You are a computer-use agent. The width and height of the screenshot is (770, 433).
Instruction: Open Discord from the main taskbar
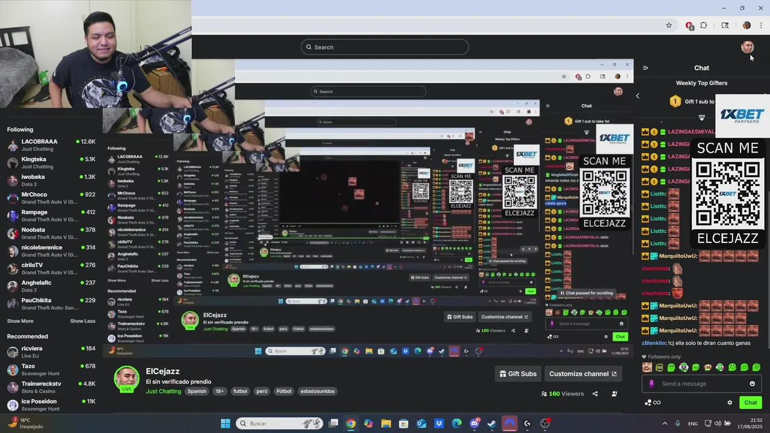[475, 423]
